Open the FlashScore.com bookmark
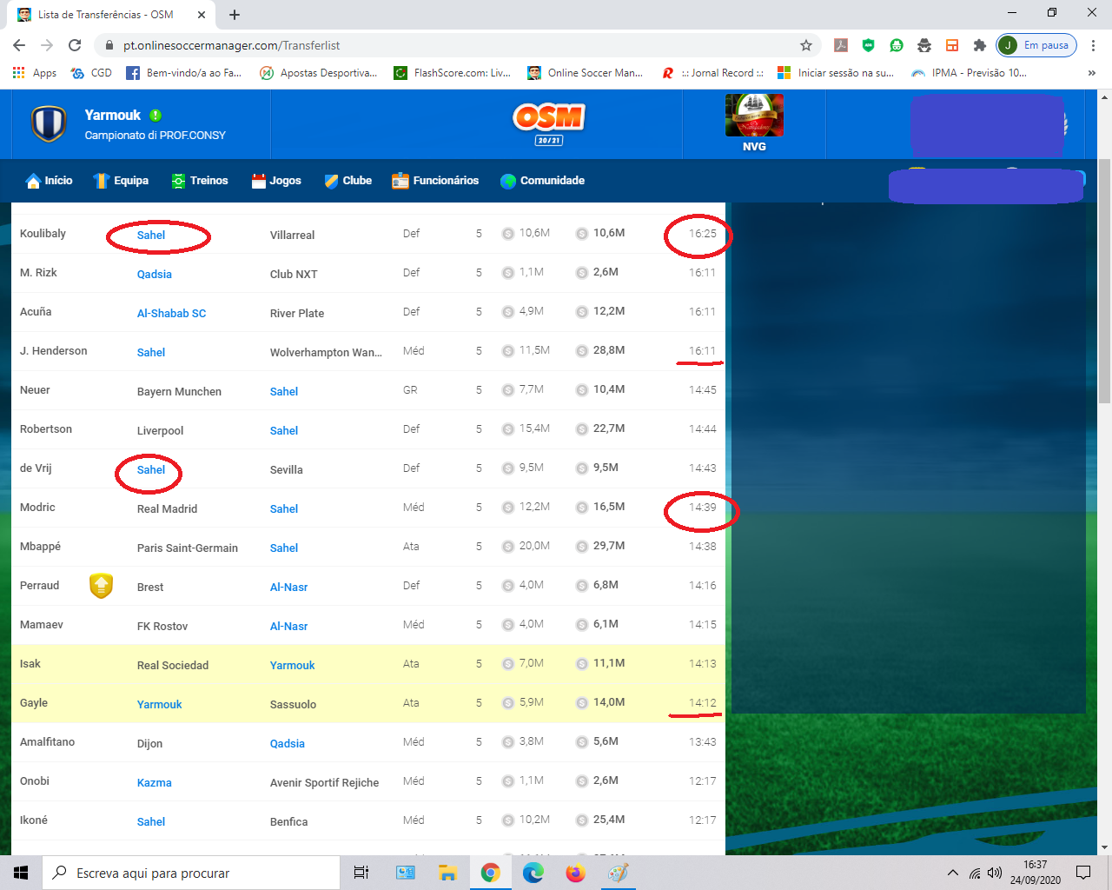 tap(453, 73)
